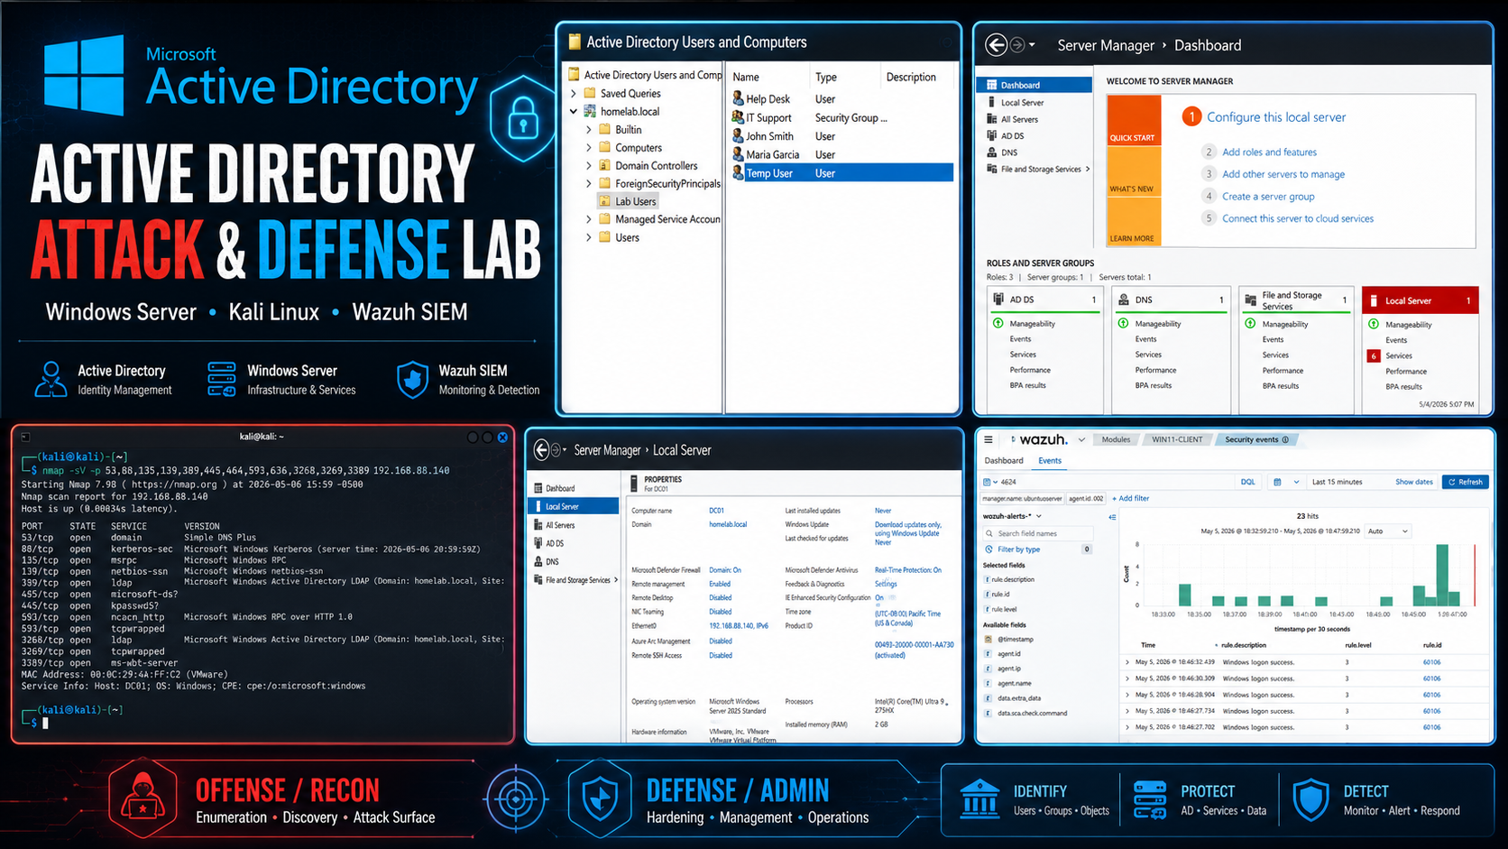The width and height of the screenshot is (1508, 849).
Task: Click Add roles and features link
Action: (x=1269, y=152)
